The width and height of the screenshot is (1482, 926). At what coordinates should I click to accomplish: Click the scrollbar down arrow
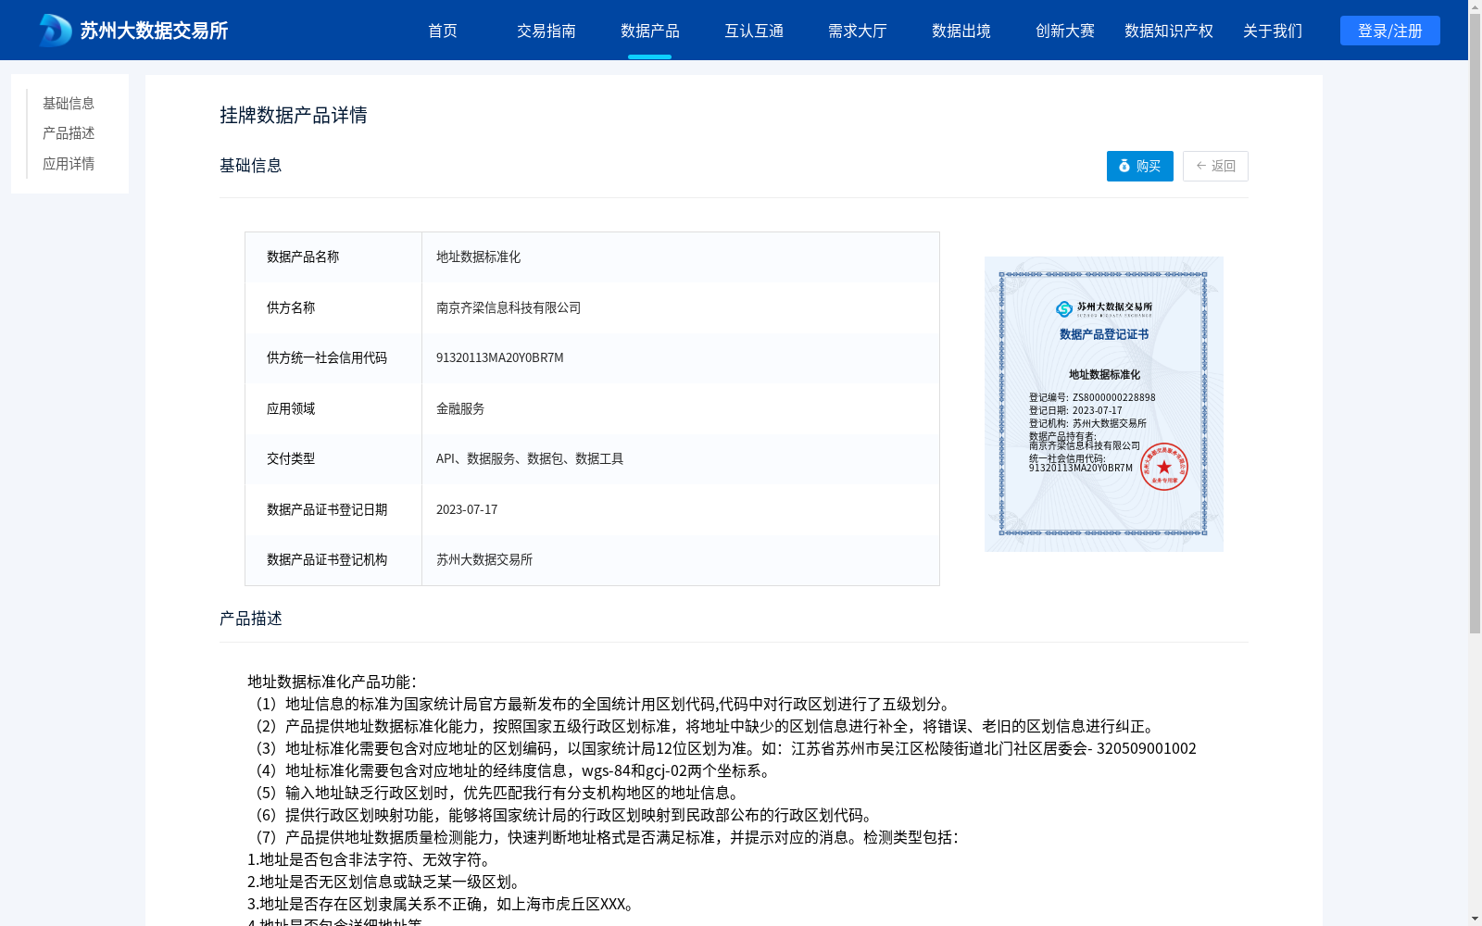(1475, 919)
